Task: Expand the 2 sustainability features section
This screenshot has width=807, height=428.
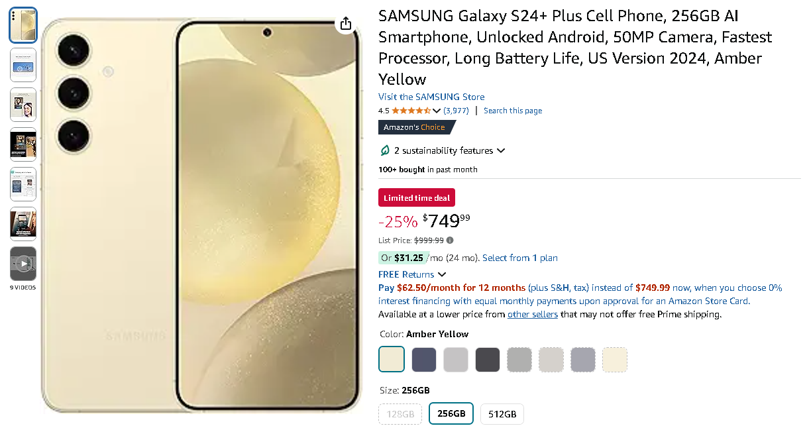Action: (502, 150)
